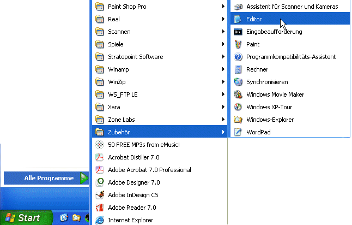Open the WinZip program folder
Image resolution: width=352 pixels, height=225 pixels.
[116, 82]
